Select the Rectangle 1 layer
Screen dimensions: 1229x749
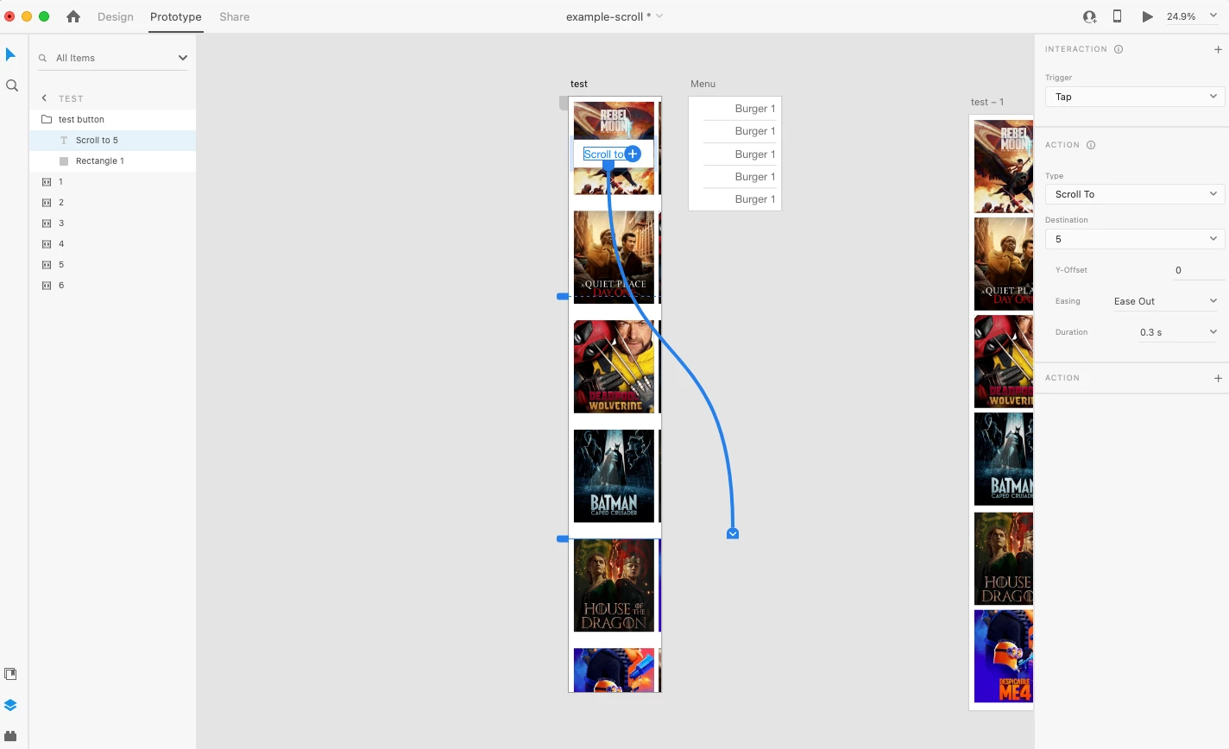pos(112,160)
